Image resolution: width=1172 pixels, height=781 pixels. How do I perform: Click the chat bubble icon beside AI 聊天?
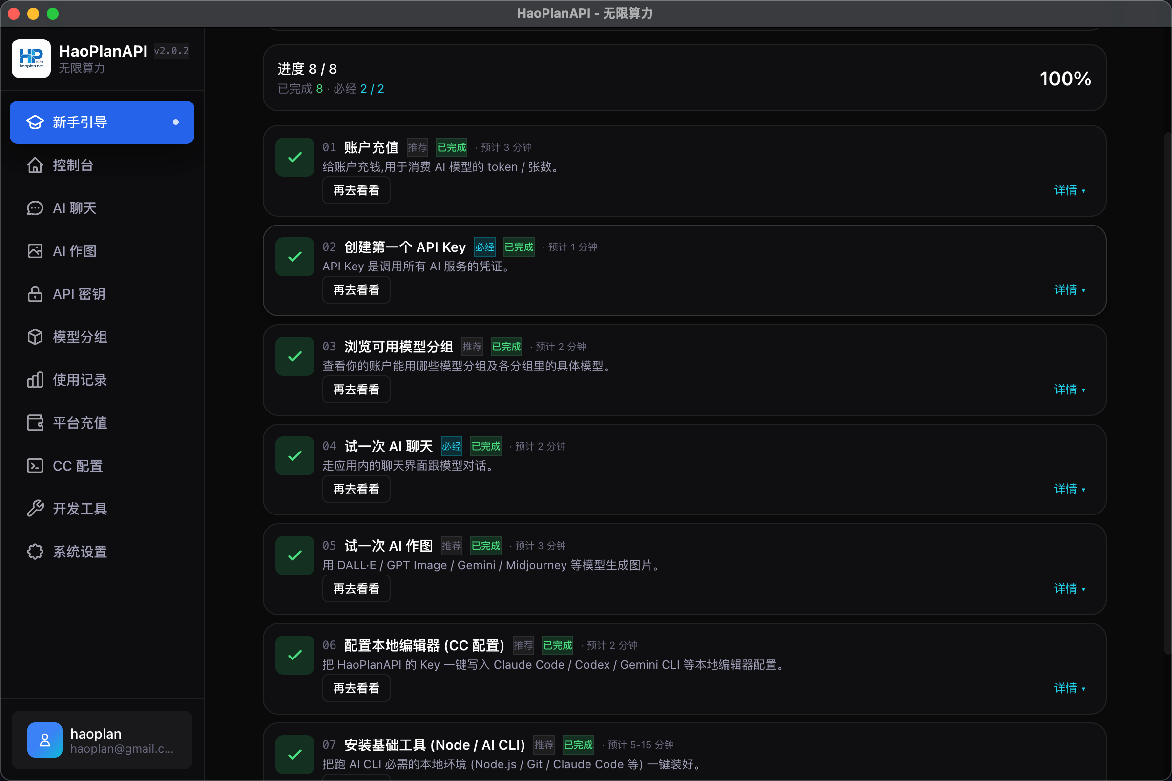35,208
